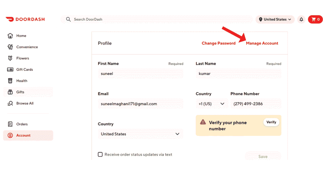The height and width of the screenshot is (182, 323).
Task: Click the Change Password link
Action: pos(219,43)
